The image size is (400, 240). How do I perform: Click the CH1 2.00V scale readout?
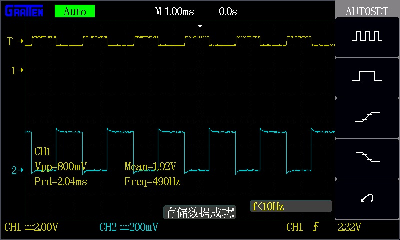point(31,227)
